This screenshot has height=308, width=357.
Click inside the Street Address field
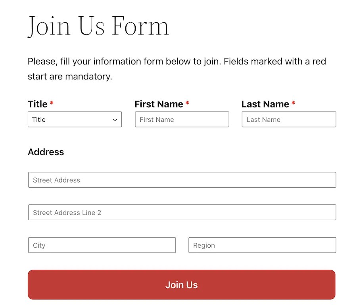182,180
